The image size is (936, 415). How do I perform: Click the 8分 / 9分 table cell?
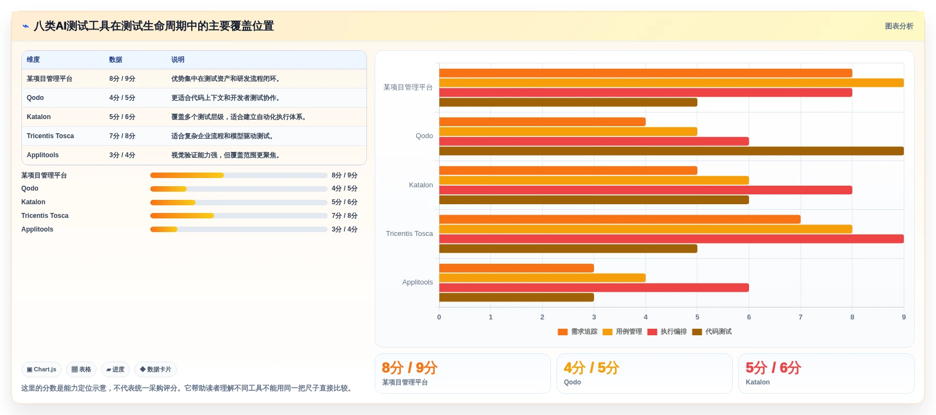[x=122, y=79]
